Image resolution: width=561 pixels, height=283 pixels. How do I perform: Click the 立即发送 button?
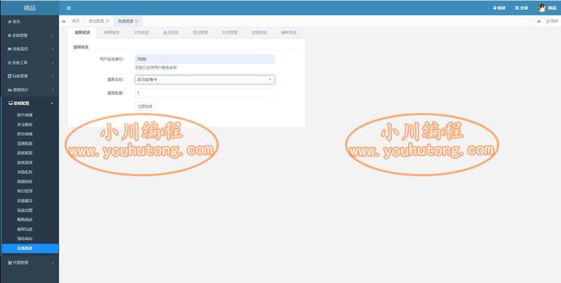click(145, 107)
